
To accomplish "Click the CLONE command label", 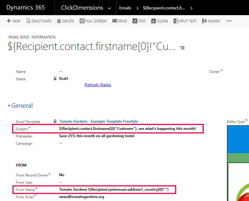I will pos(162,21).
